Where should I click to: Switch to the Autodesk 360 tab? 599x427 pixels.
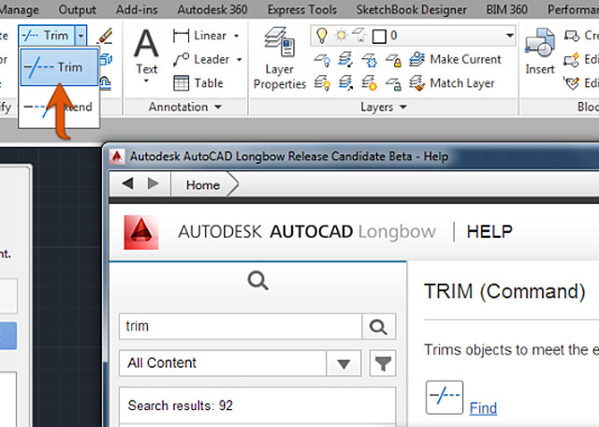pyautogui.click(x=212, y=9)
